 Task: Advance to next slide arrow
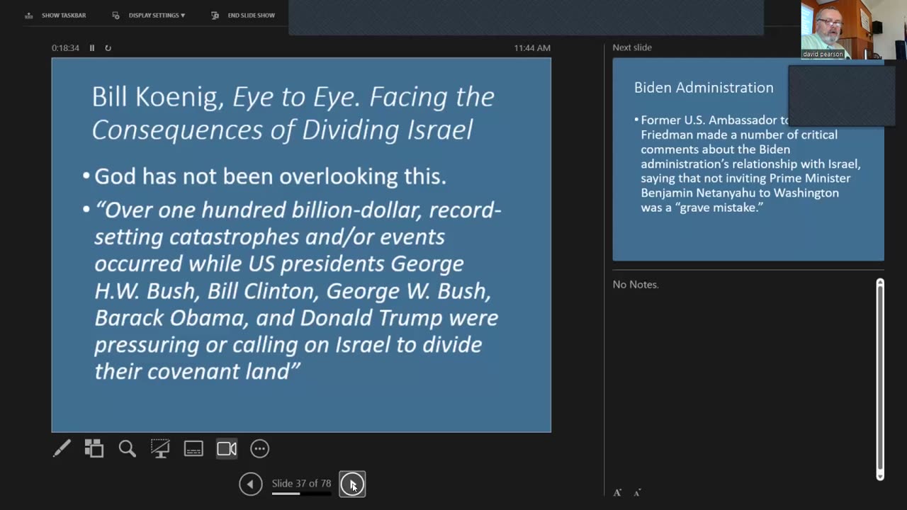(352, 484)
